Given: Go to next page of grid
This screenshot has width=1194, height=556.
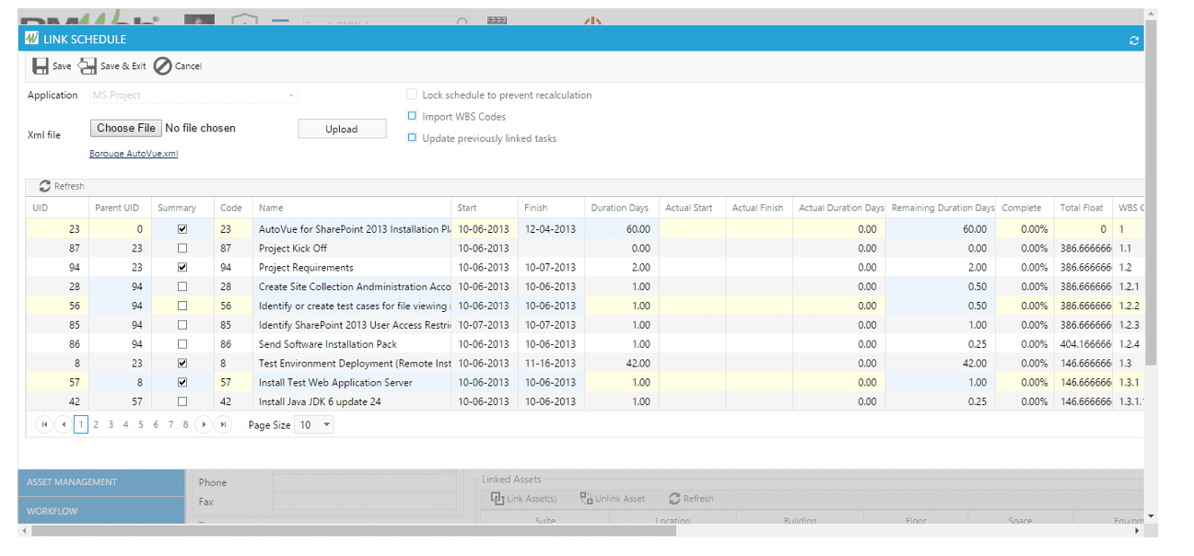Looking at the screenshot, I should pyautogui.click(x=205, y=424).
